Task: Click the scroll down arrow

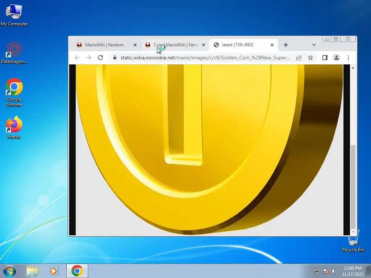Action: pyautogui.click(x=353, y=232)
